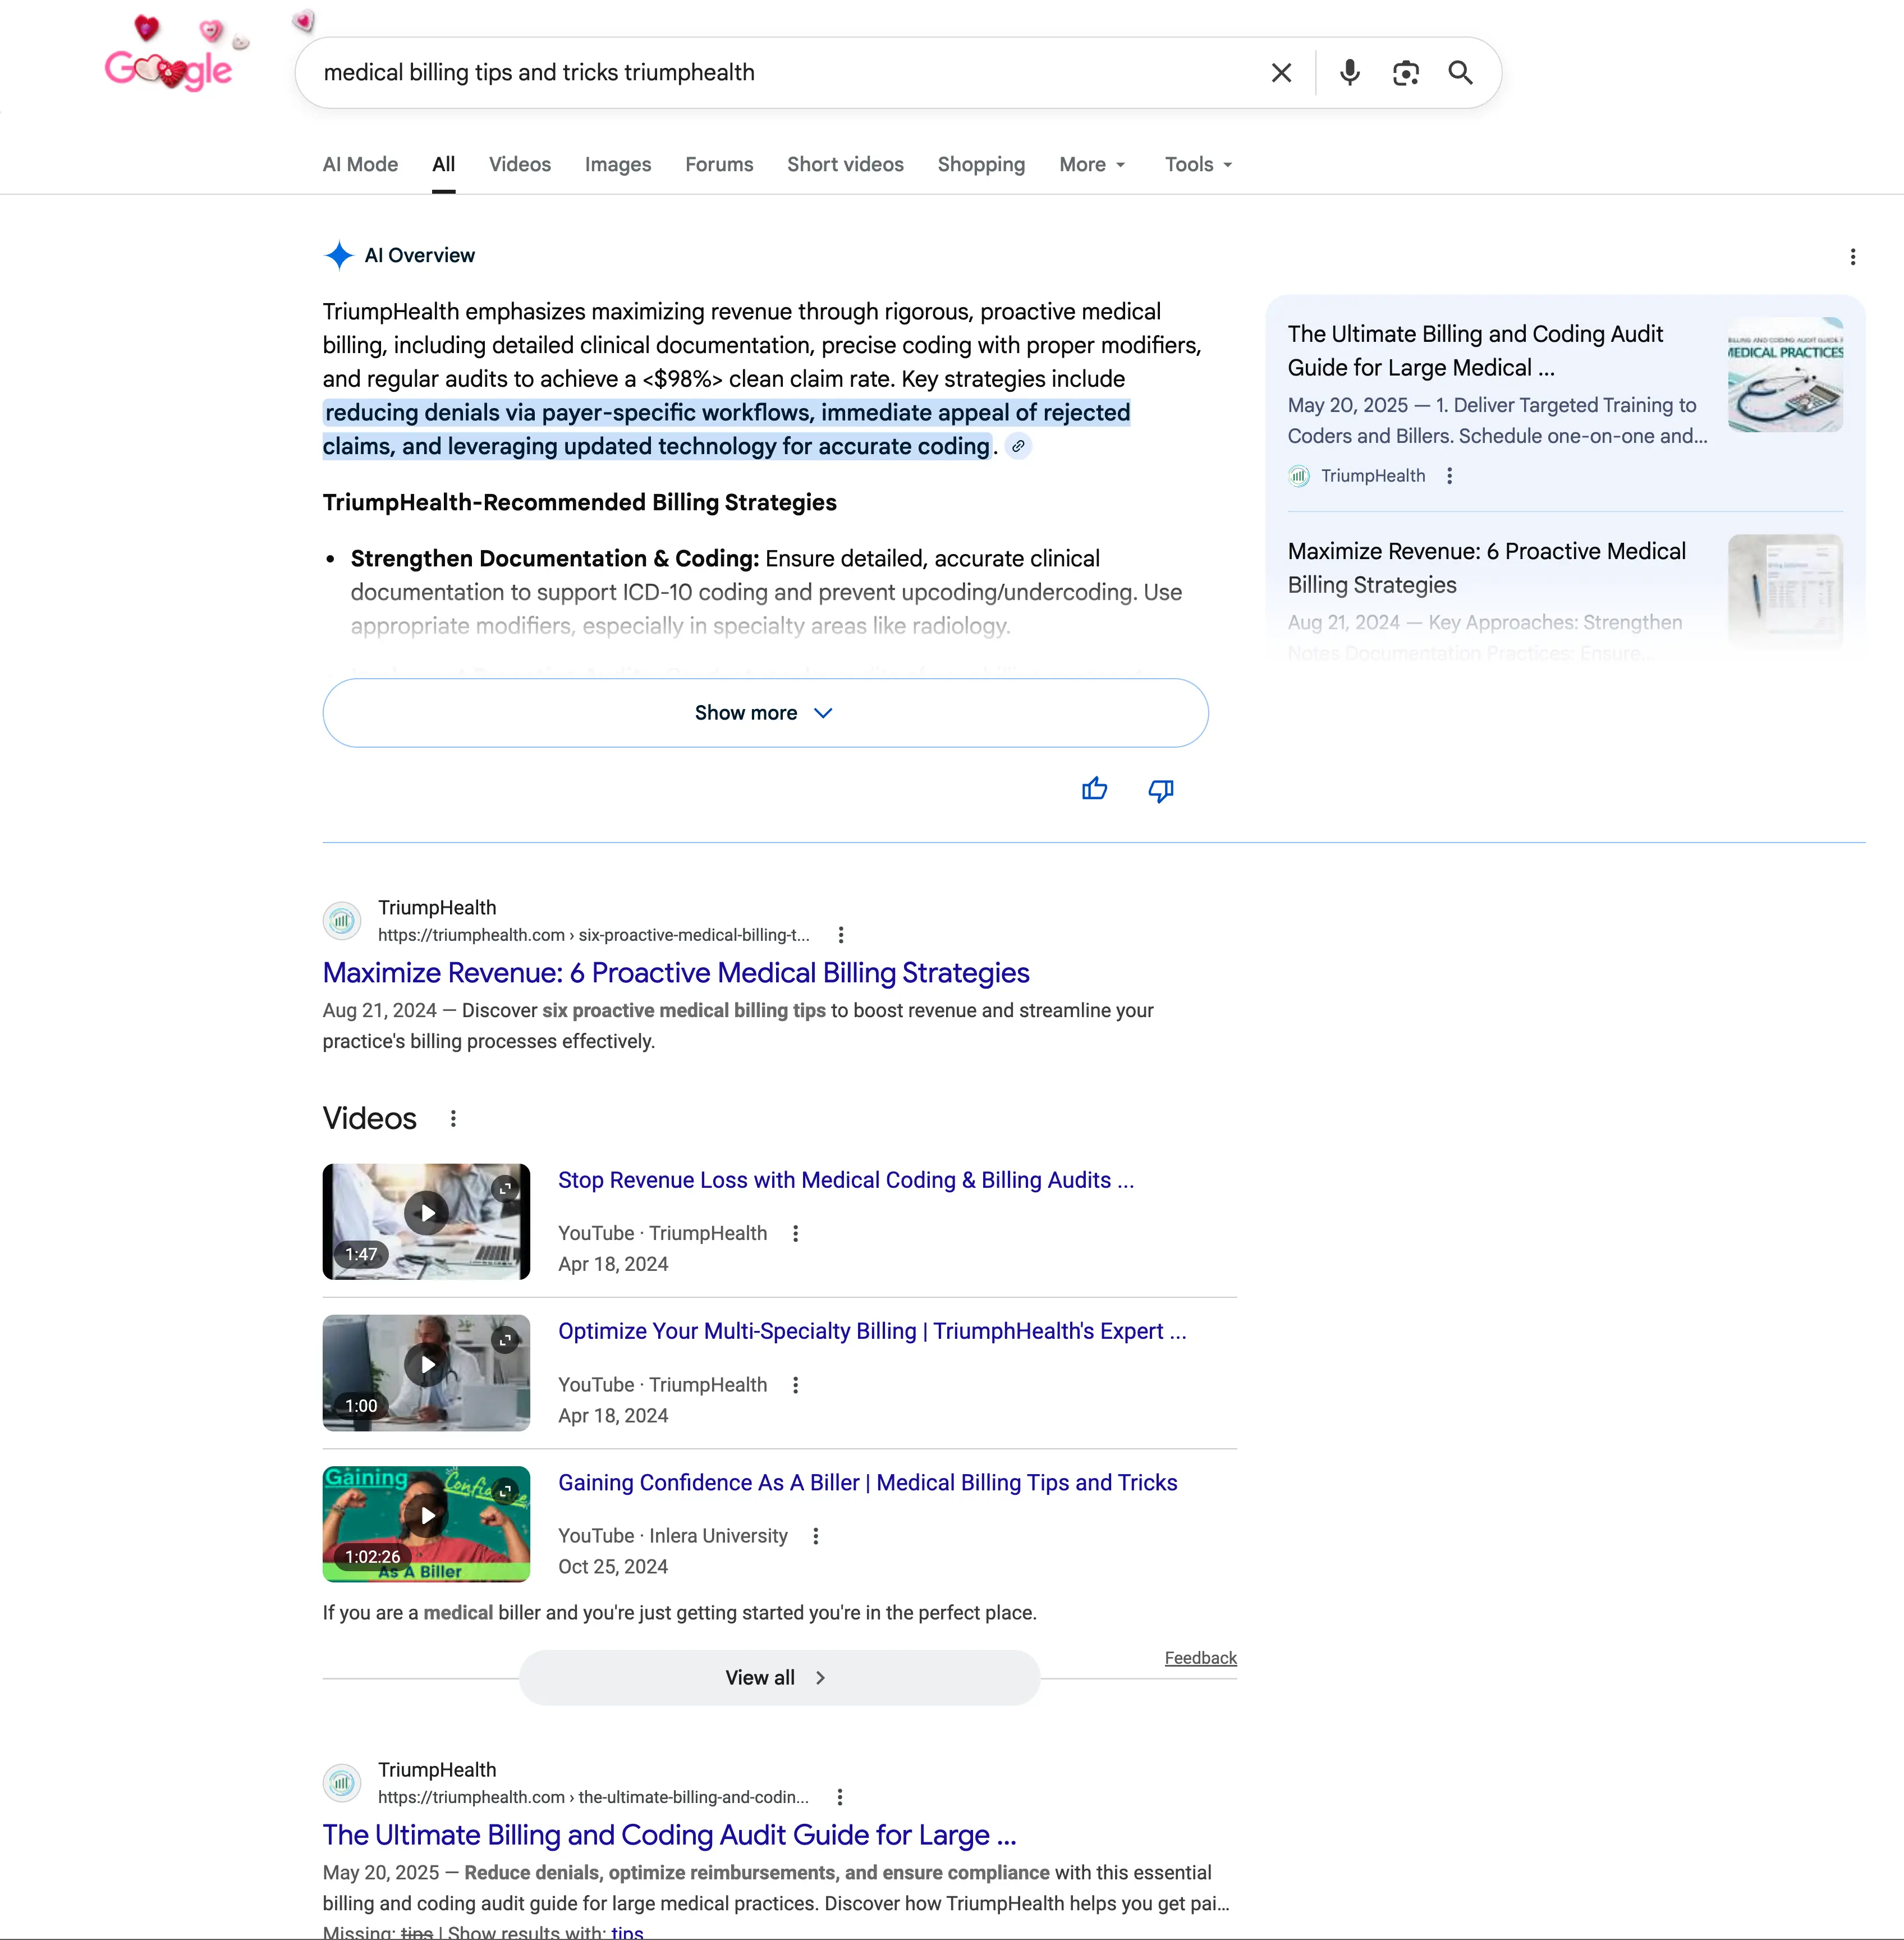
Task: Open Google Lens image search
Action: click(1405, 72)
